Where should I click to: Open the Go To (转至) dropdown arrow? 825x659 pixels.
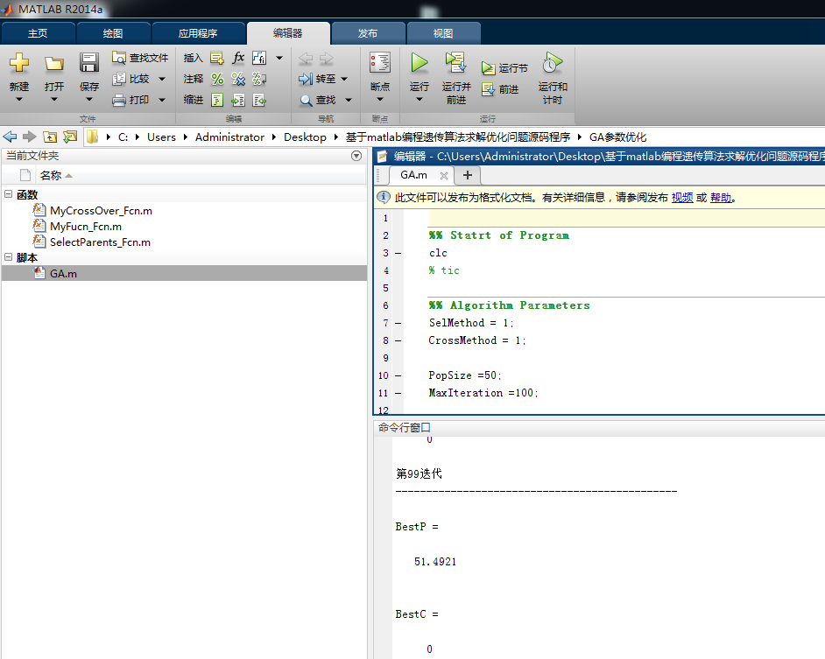pos(344,79)
